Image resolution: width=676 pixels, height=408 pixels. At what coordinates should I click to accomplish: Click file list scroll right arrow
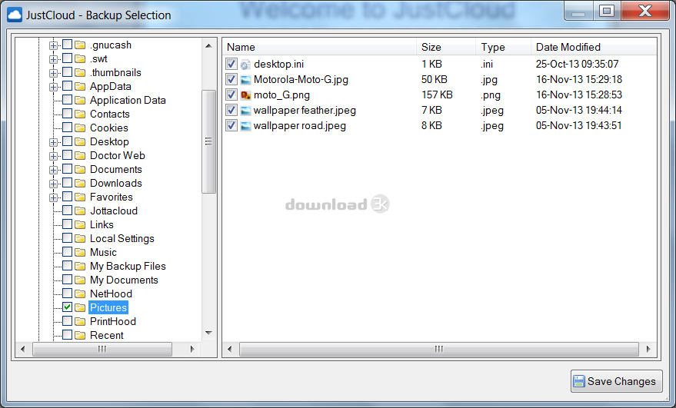pyautogui.click(x=648, y=349)
